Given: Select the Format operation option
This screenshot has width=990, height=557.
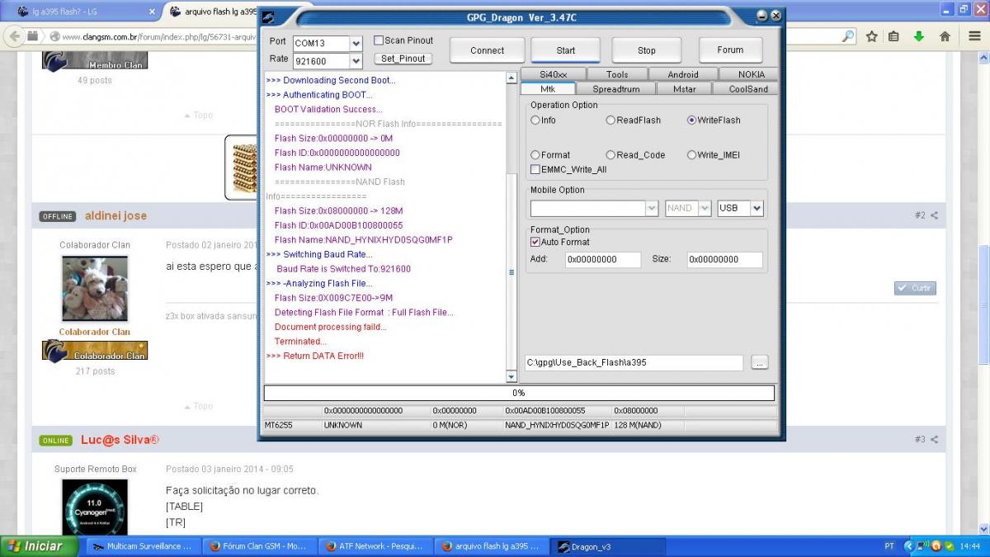Looking at the screenshot, I should (x=535, y=155).
